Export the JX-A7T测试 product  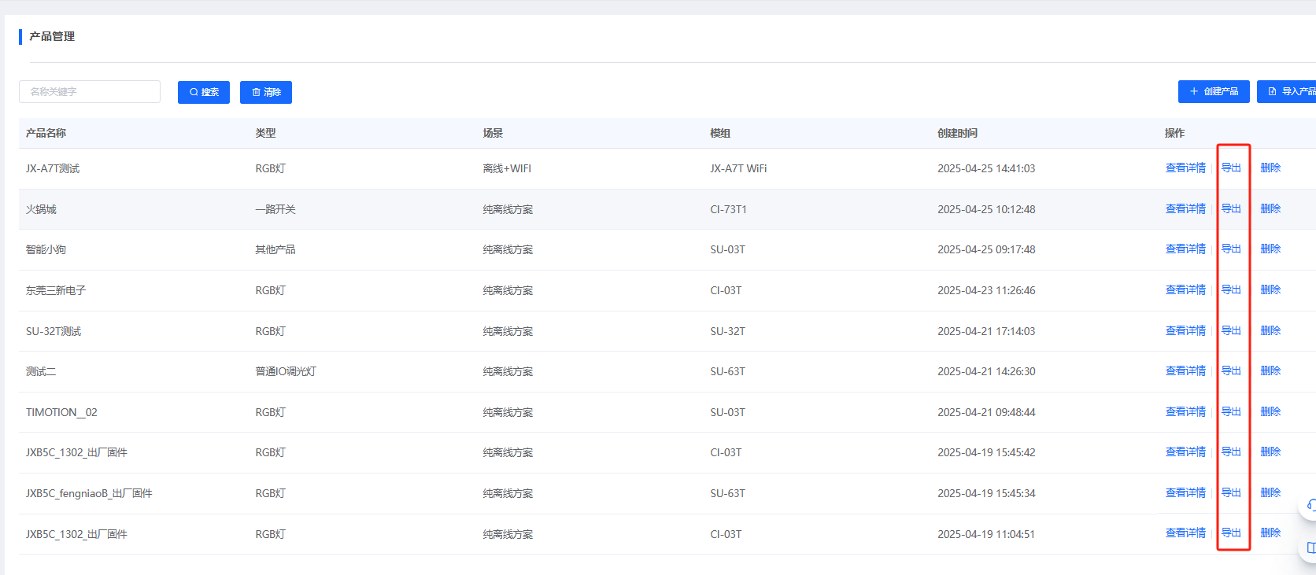click(x=1231, y=168)
